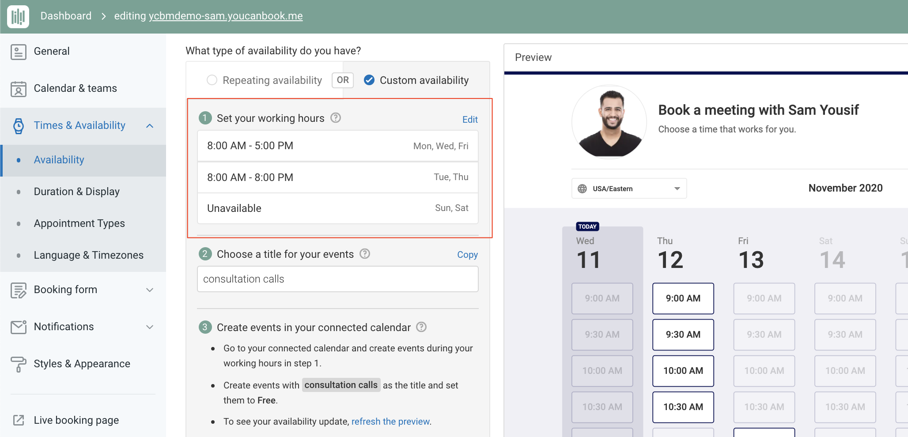Click the YouCanBook.me logo icon

click(x=18, y=16)
